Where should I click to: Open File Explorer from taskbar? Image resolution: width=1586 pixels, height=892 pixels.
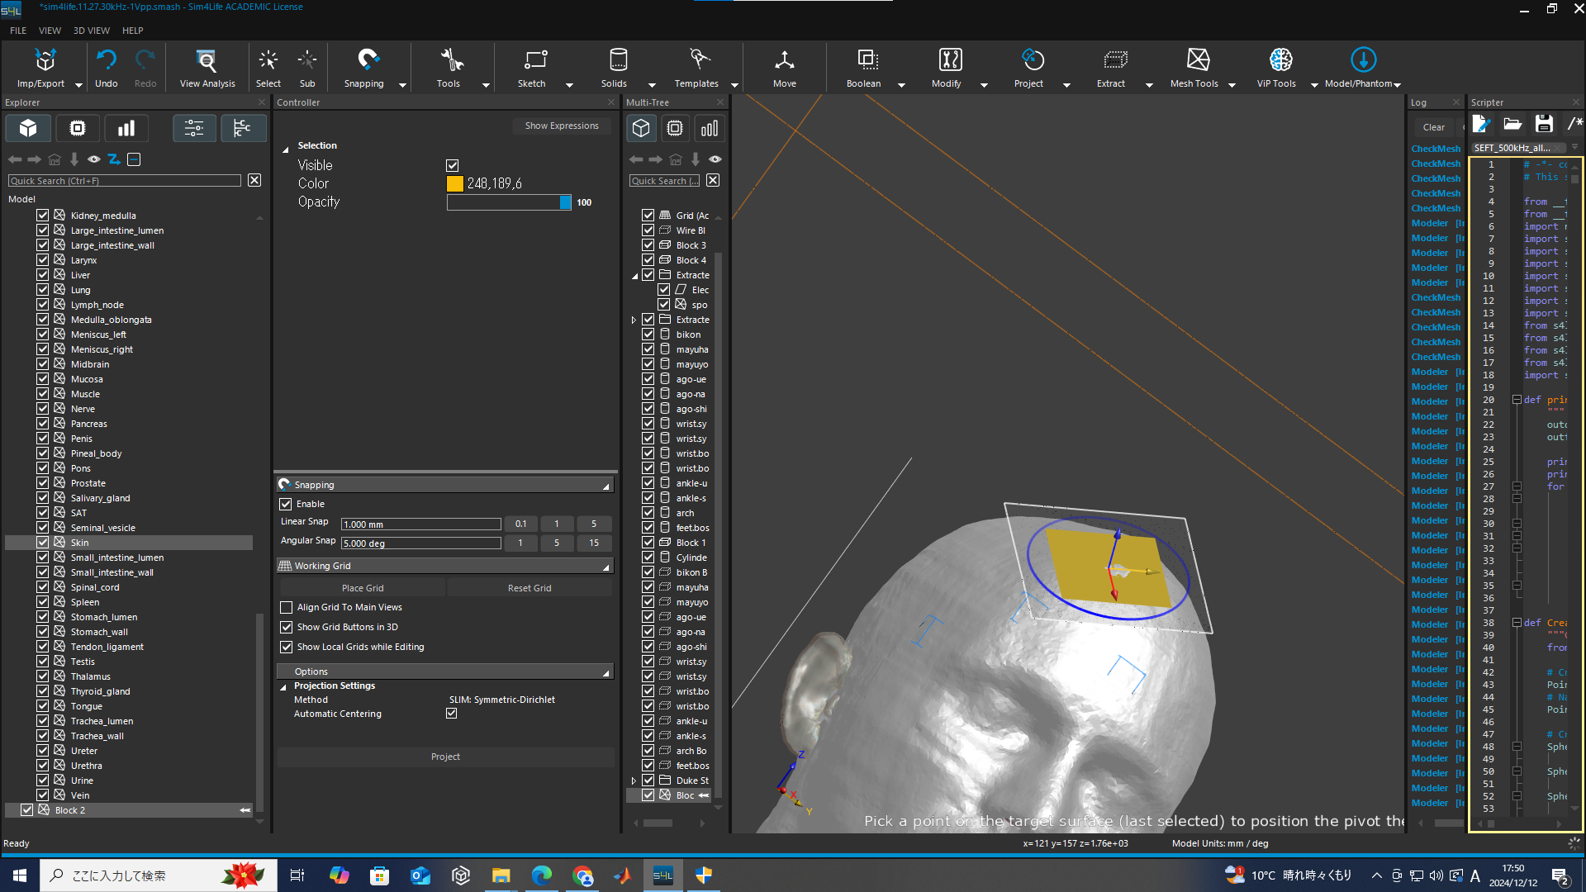[501, 875]
